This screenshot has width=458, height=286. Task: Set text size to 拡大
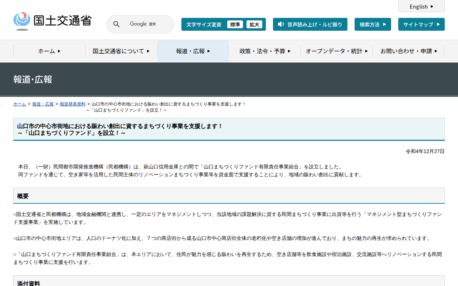[254, 24]
